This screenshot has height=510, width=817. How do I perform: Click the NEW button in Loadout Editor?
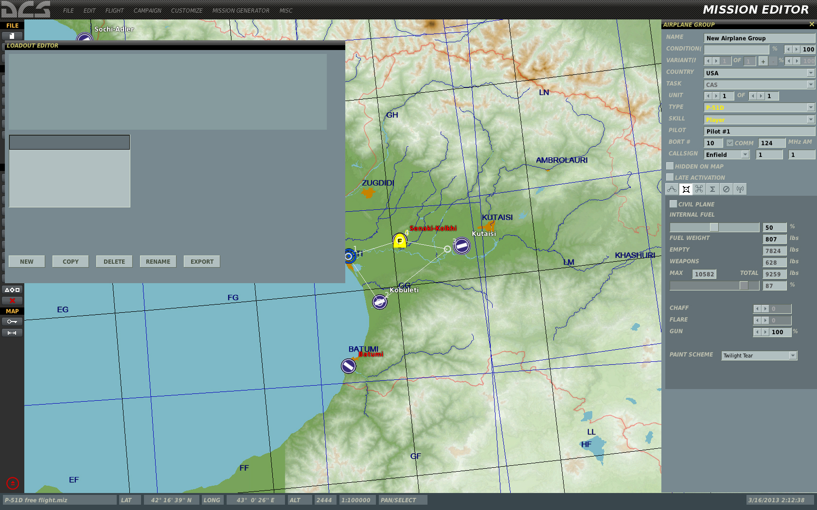pos(27,261)
